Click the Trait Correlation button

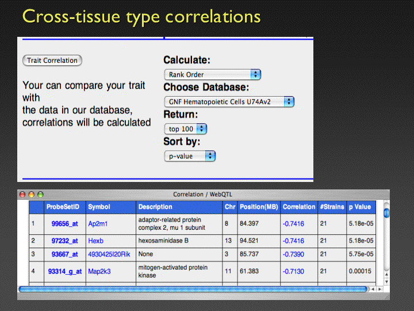coord(52,60)
